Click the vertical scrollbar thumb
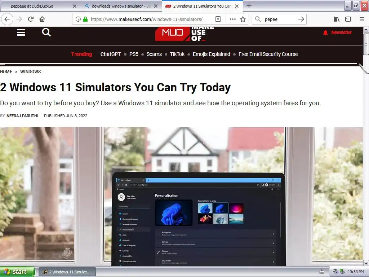369x277 pixels. tap(366, 44)
